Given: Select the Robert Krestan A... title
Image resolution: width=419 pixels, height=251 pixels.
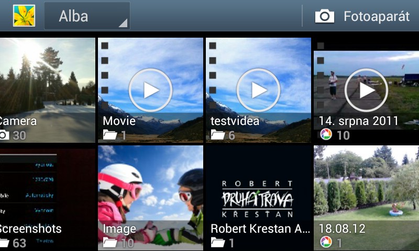Looking at the screenshot, I should click(x=260, y=229).
